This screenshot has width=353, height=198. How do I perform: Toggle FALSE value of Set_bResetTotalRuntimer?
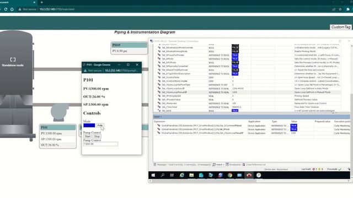(x=235, y=70)
